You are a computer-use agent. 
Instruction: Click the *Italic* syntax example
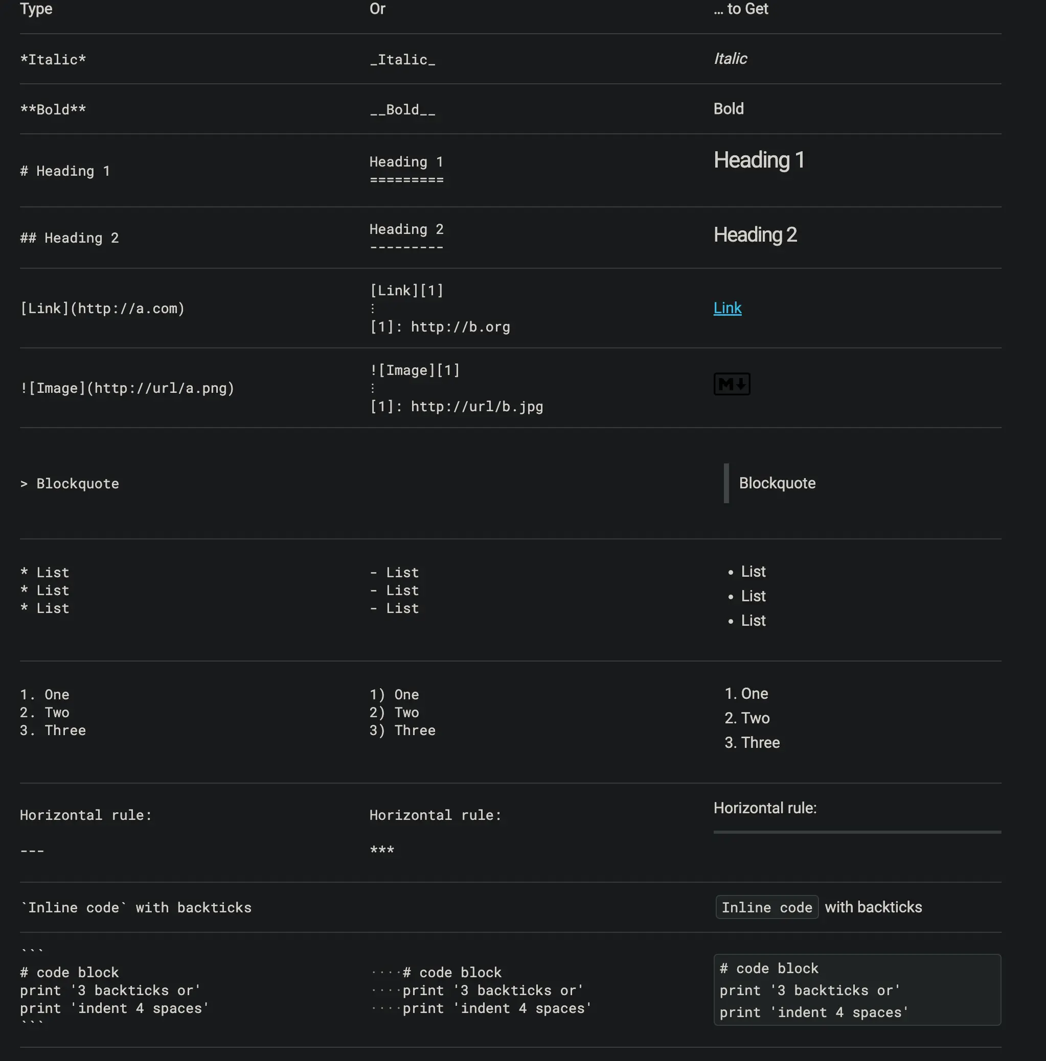[x=53, y=59]
